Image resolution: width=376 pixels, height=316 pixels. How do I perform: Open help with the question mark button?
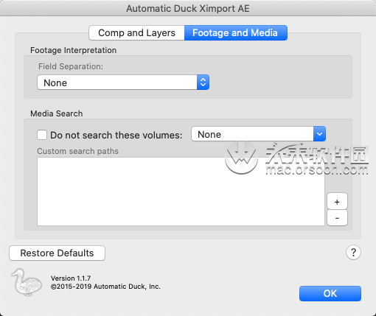353,253
